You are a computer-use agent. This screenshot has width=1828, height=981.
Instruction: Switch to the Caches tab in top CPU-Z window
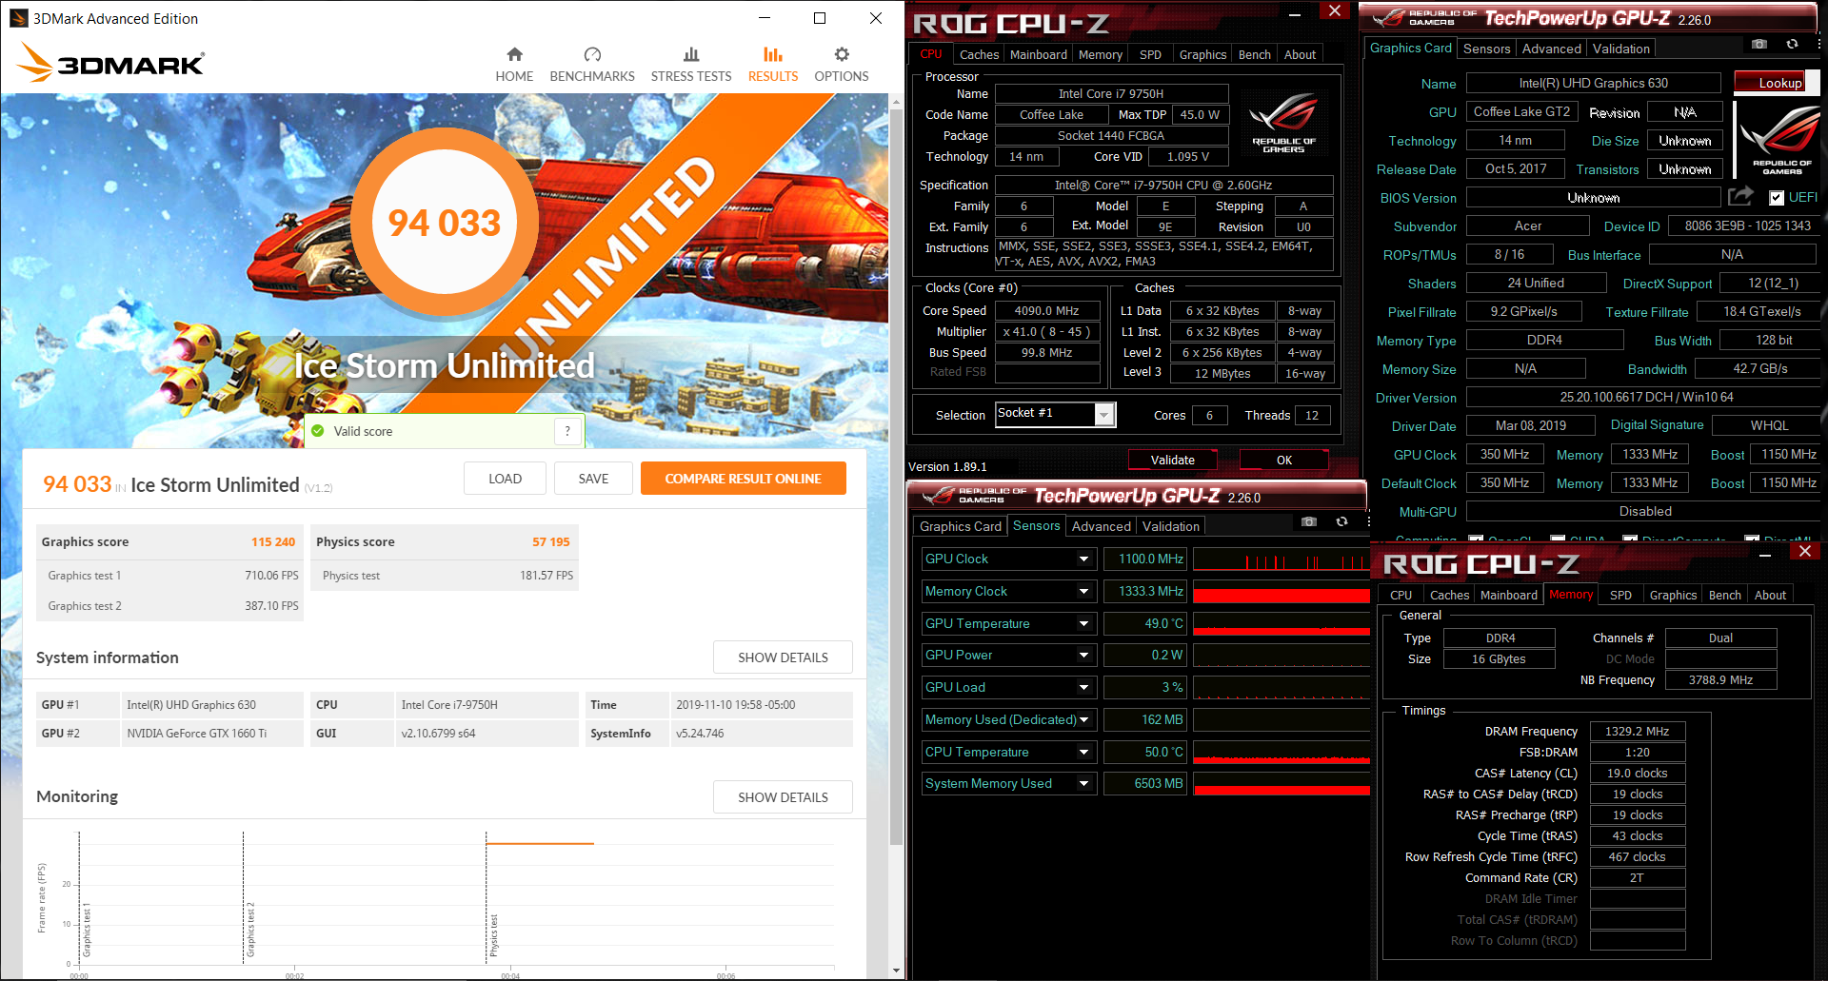pos(979,54)
